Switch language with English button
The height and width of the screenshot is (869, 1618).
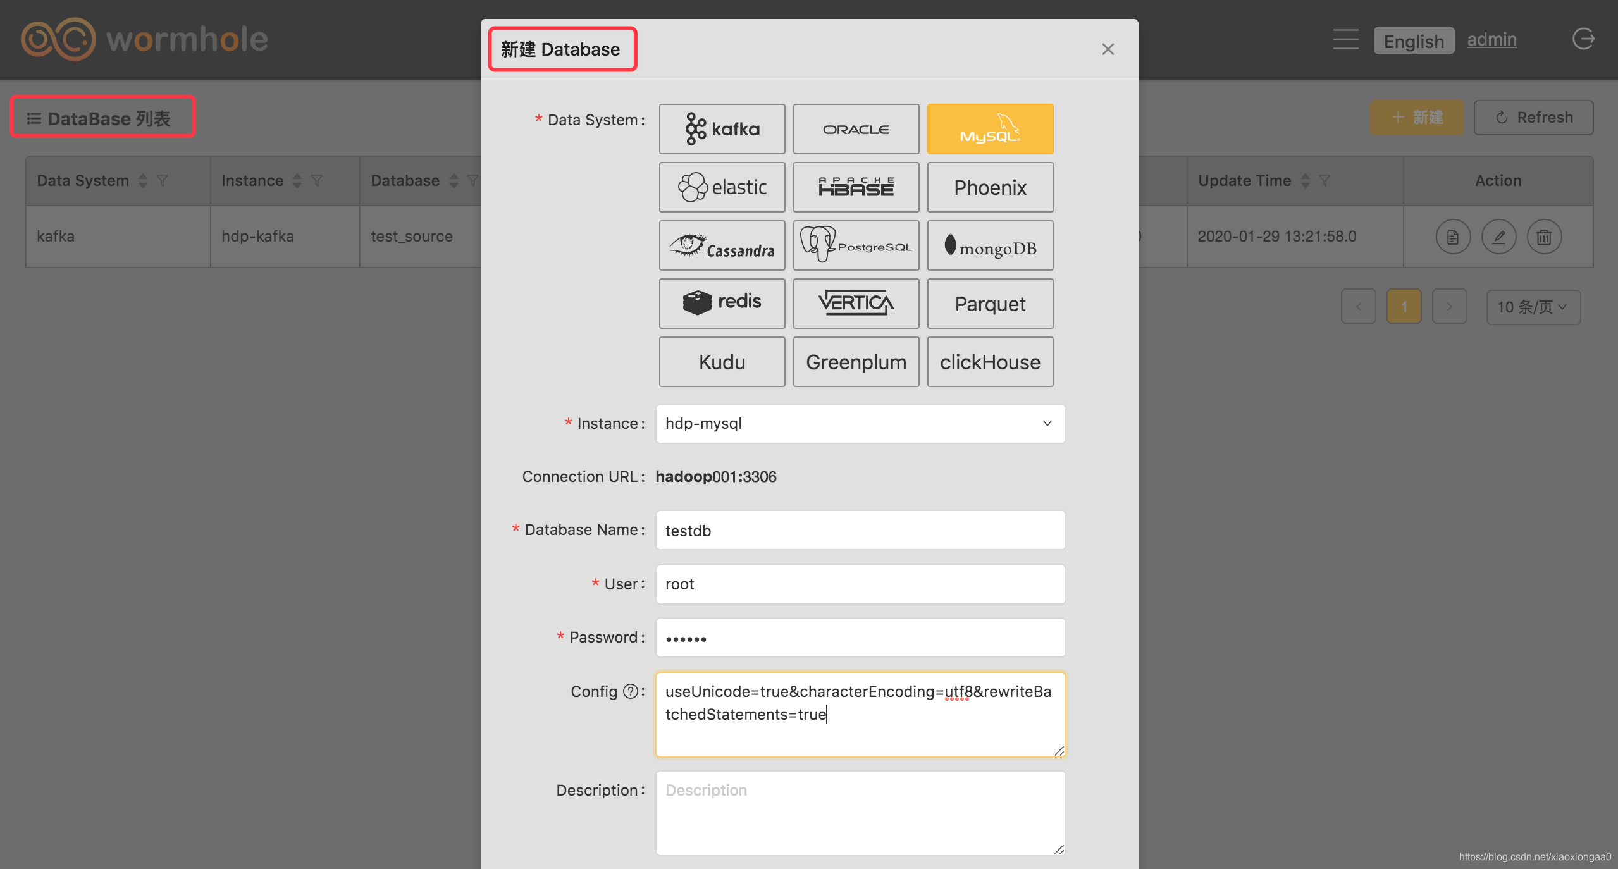tap(1413, 41)
